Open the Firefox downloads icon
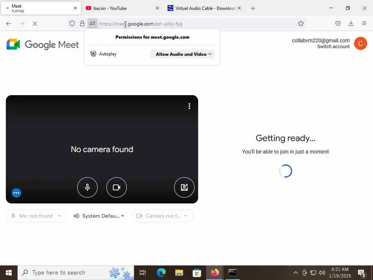This screenshot has height=280, width=373. 351,24
